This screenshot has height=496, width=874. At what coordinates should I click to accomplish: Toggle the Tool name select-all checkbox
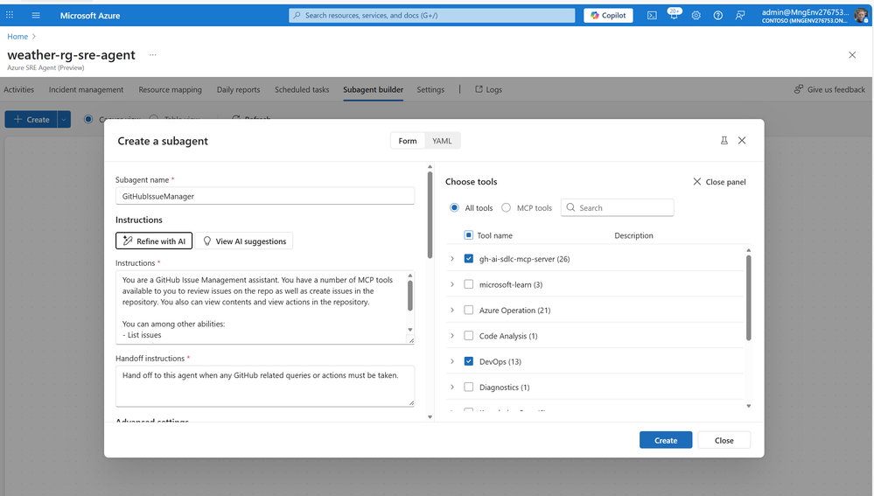pos(468,235)
